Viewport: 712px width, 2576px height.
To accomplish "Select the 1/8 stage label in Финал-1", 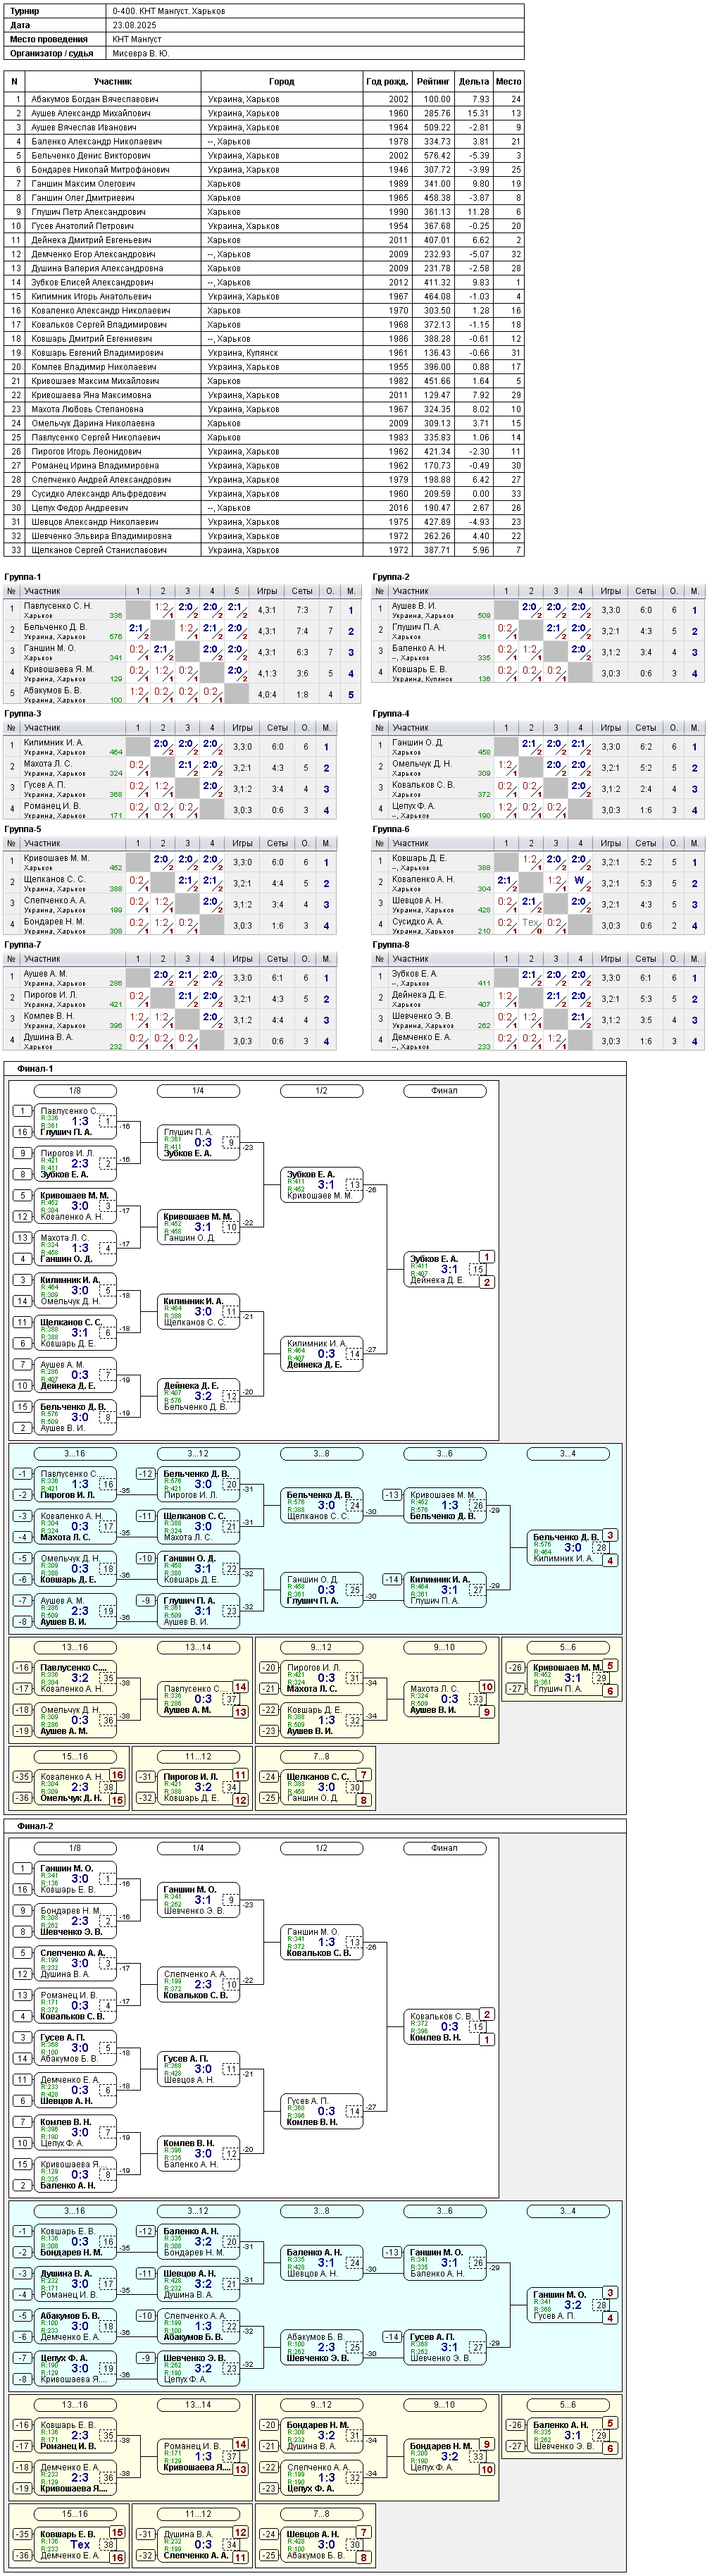I will point(75,1091).
